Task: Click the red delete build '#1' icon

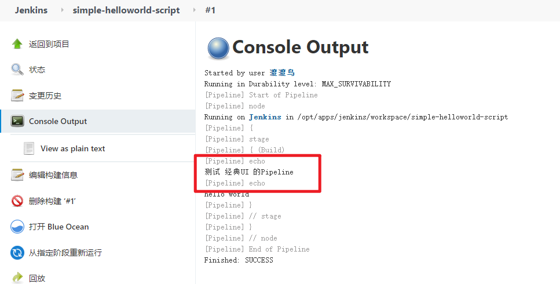Action: coord(17,201)
